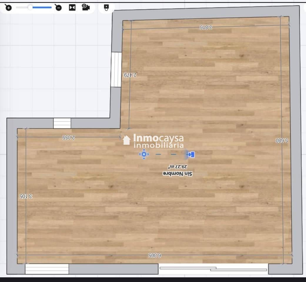Click the 6.305 bottom dimension label
This screenshot has width=306, height=282.
point(155,255)
